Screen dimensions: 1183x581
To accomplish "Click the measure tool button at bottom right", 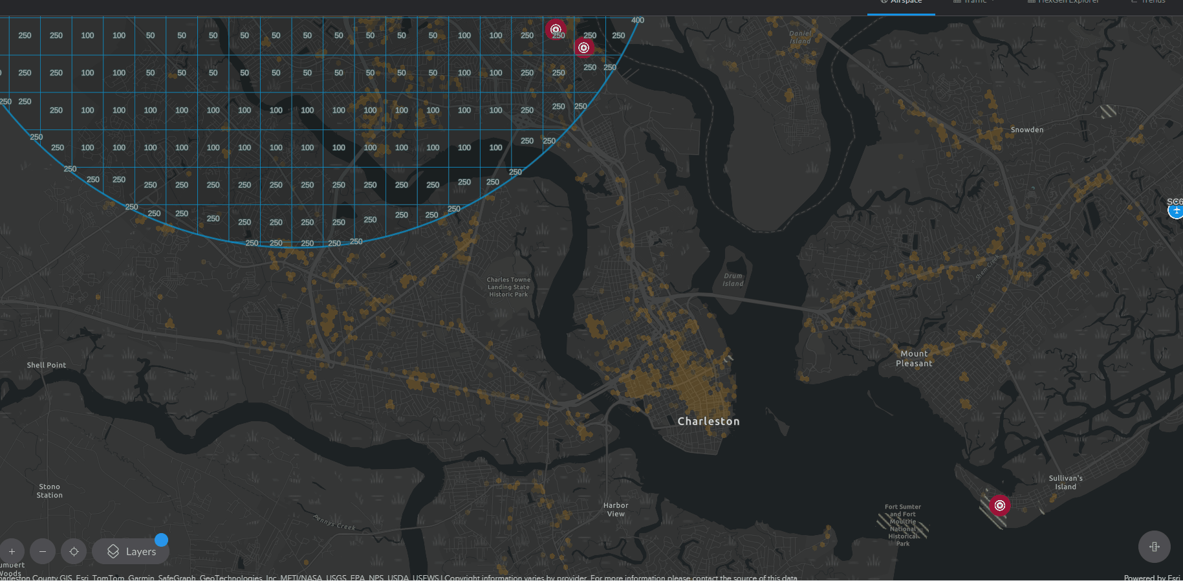I will pyautogui.click(x=1154, y=547).
